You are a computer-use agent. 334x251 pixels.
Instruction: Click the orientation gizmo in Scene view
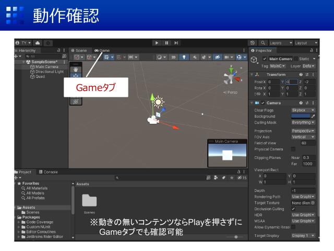tap(231, 77)
